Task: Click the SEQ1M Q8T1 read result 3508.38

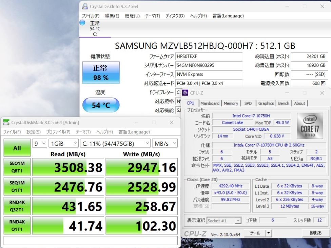Action: point(68,167)
